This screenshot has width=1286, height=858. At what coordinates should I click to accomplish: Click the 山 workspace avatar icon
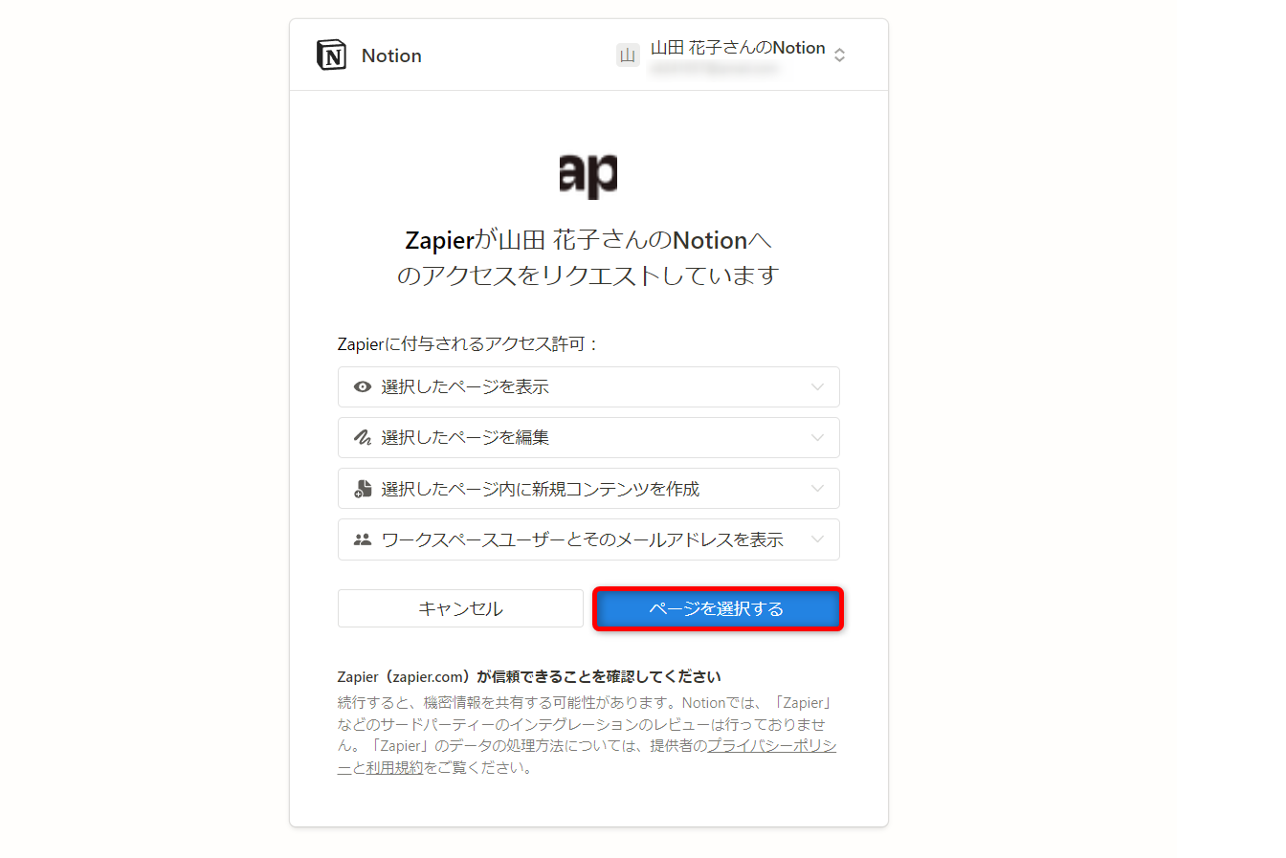pos(628,55)
